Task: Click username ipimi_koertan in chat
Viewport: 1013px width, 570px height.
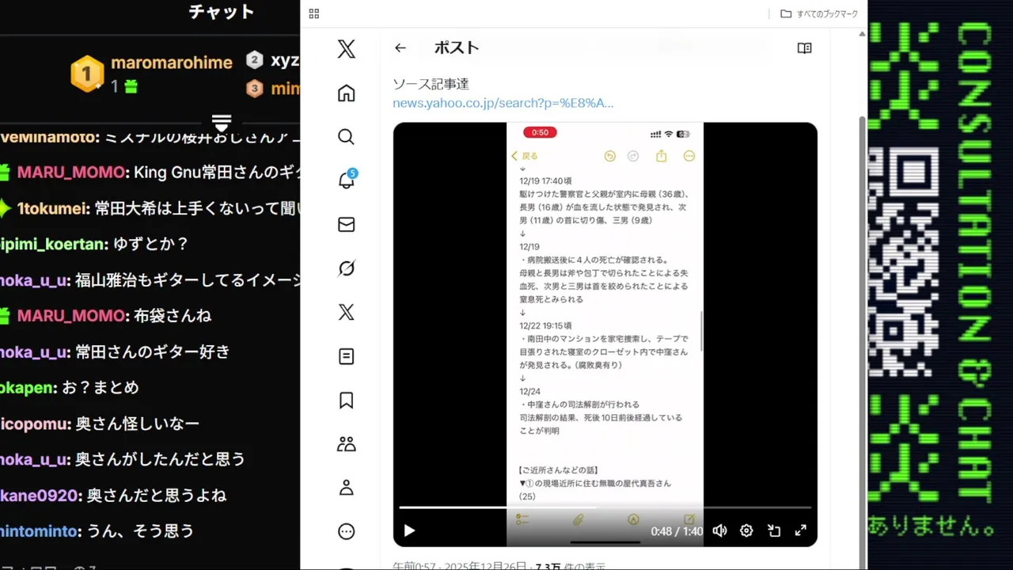Action: (x=53, y=244)
